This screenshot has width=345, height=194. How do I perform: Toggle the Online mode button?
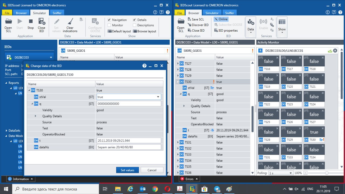click(221, 19)
